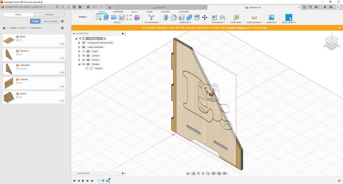Select the Offset Face tool icon

[197, 17]
